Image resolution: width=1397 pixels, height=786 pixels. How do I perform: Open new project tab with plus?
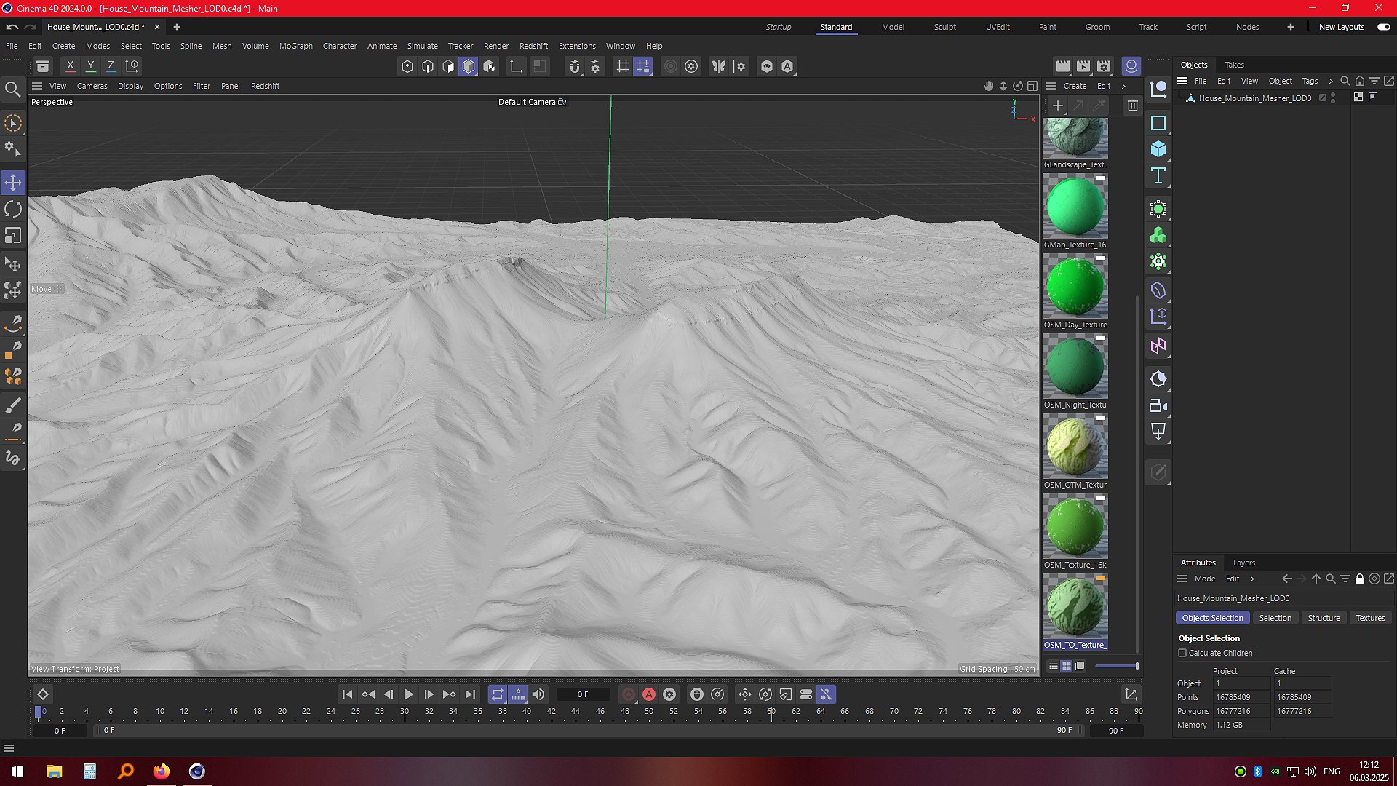coord(176,27)
